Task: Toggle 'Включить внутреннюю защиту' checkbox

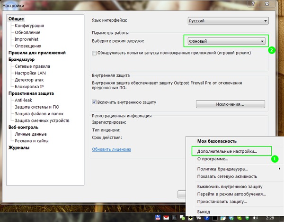Action: pyautogui.click(x=94, y=102)
